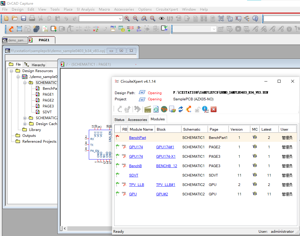Zoom in with the plus magnifier icon
The width and height of the screenshot is (300, 236).
[127, 18]
